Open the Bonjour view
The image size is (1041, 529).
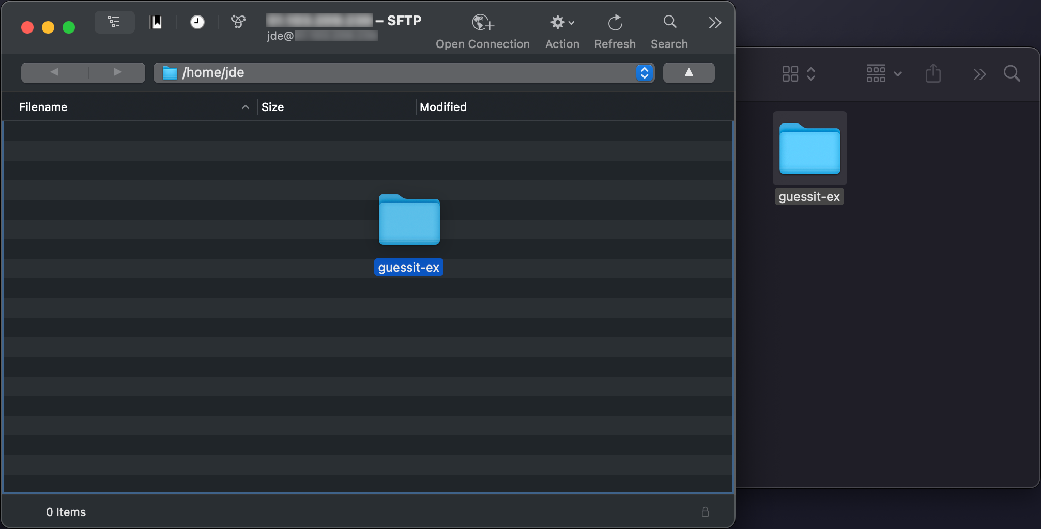[x=238, y=22]
